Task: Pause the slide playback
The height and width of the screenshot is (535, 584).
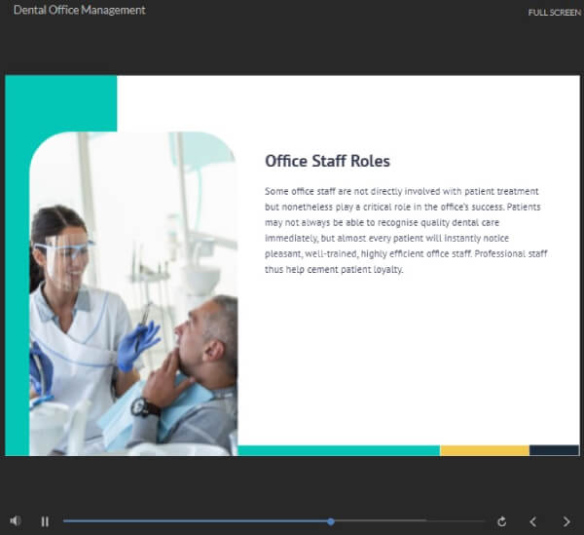Action: (x=45, y=521)
